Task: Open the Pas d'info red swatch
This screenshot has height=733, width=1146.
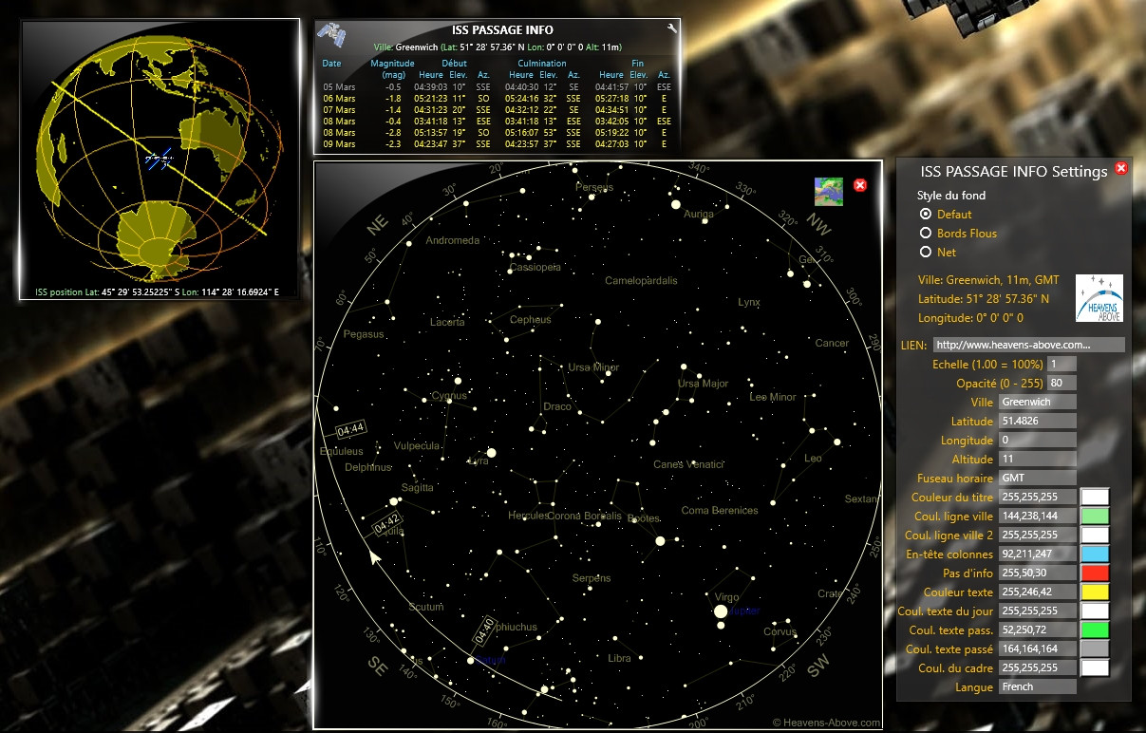Action: 1096,573
